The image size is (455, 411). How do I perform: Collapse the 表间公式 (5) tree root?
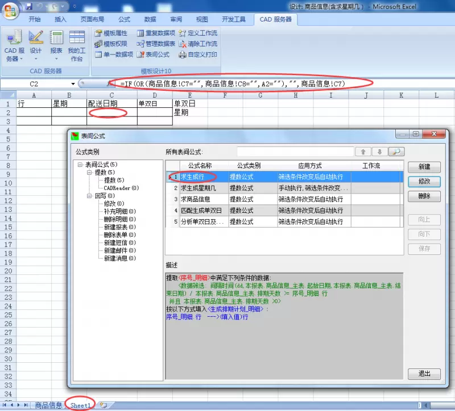(x=80, y=165)
